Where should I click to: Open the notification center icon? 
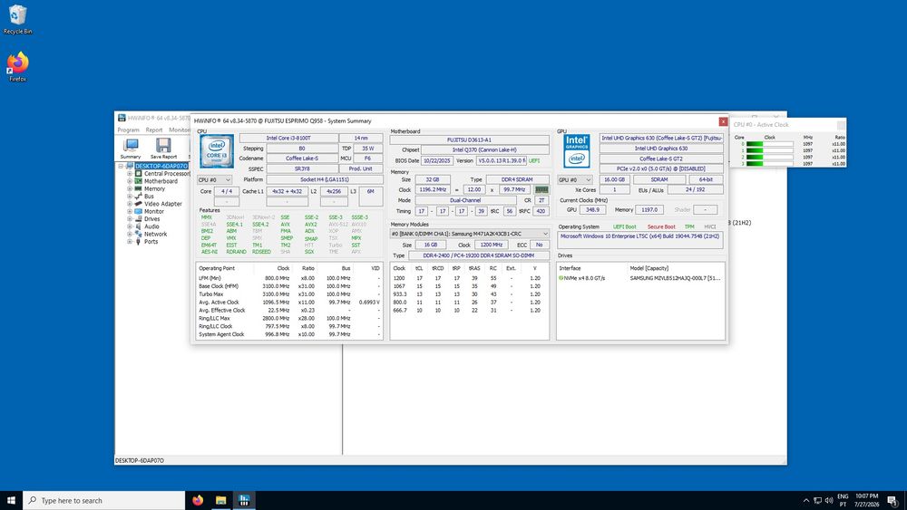893,500
